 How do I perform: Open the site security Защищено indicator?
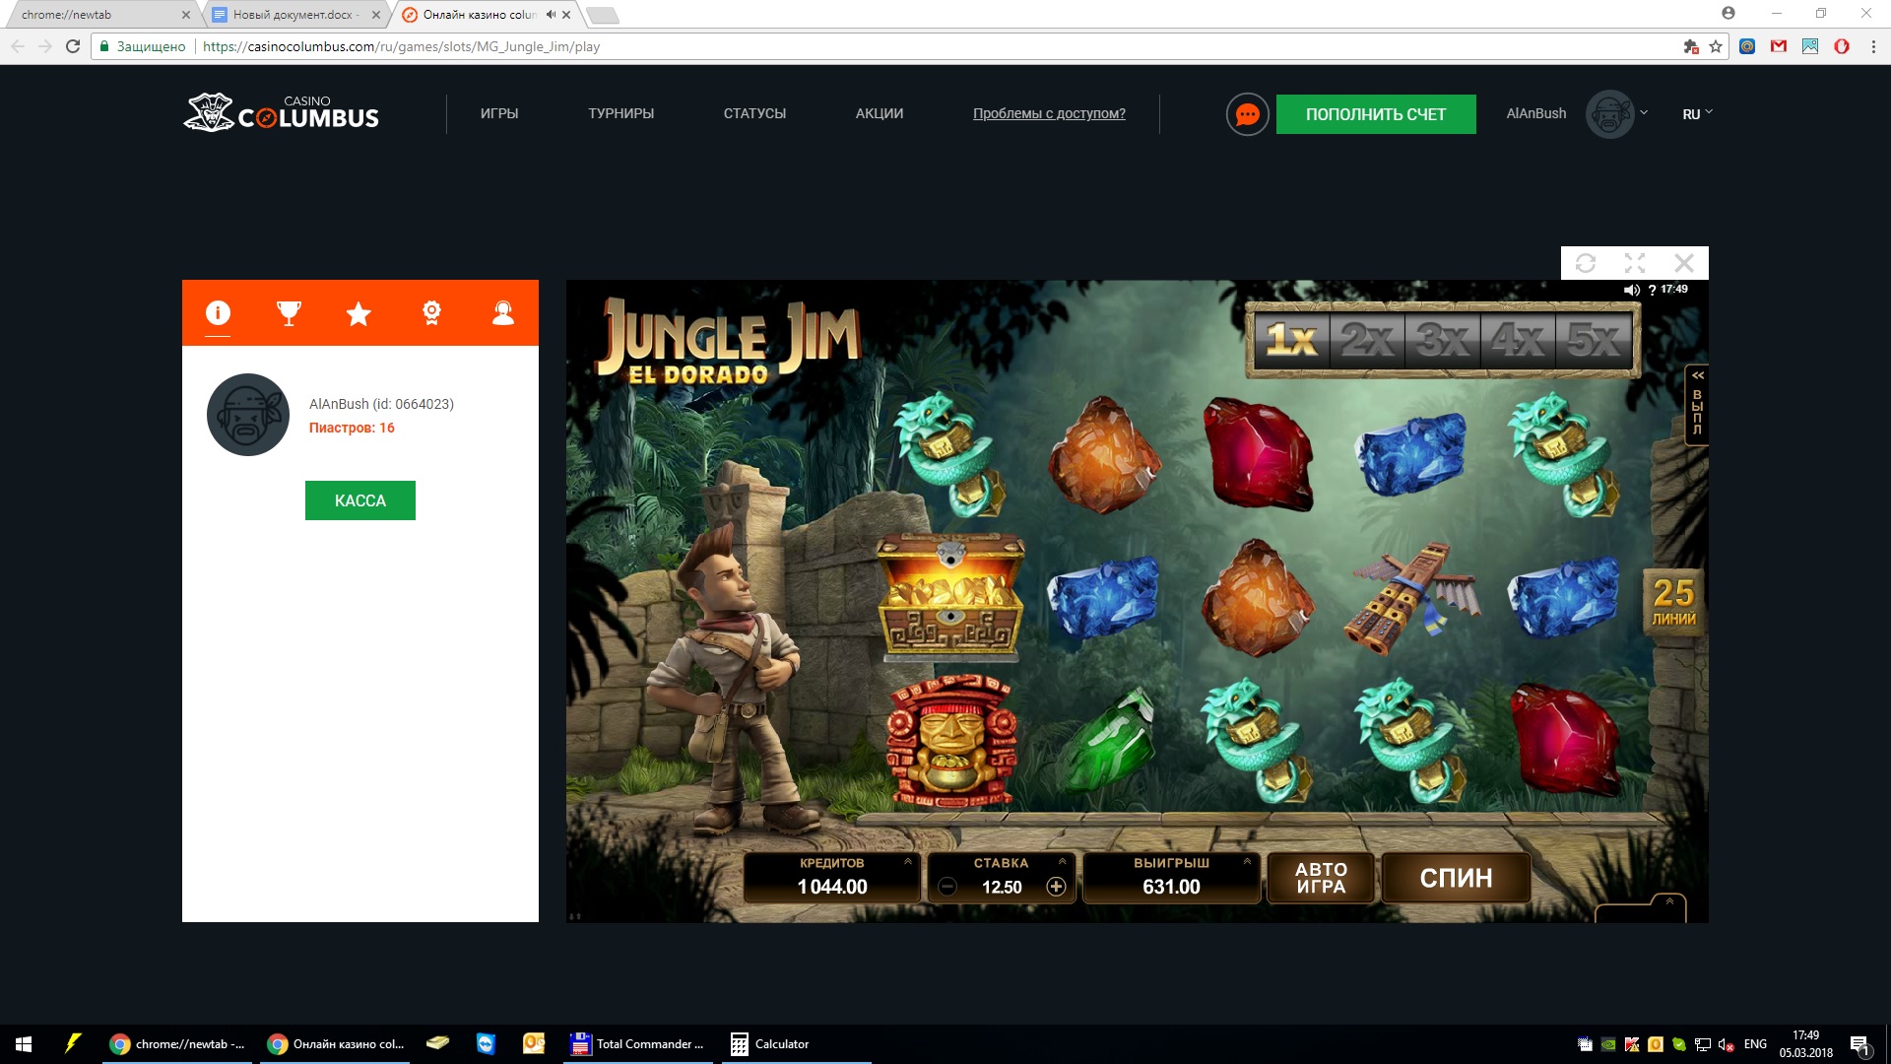click(x=143, y=46)
